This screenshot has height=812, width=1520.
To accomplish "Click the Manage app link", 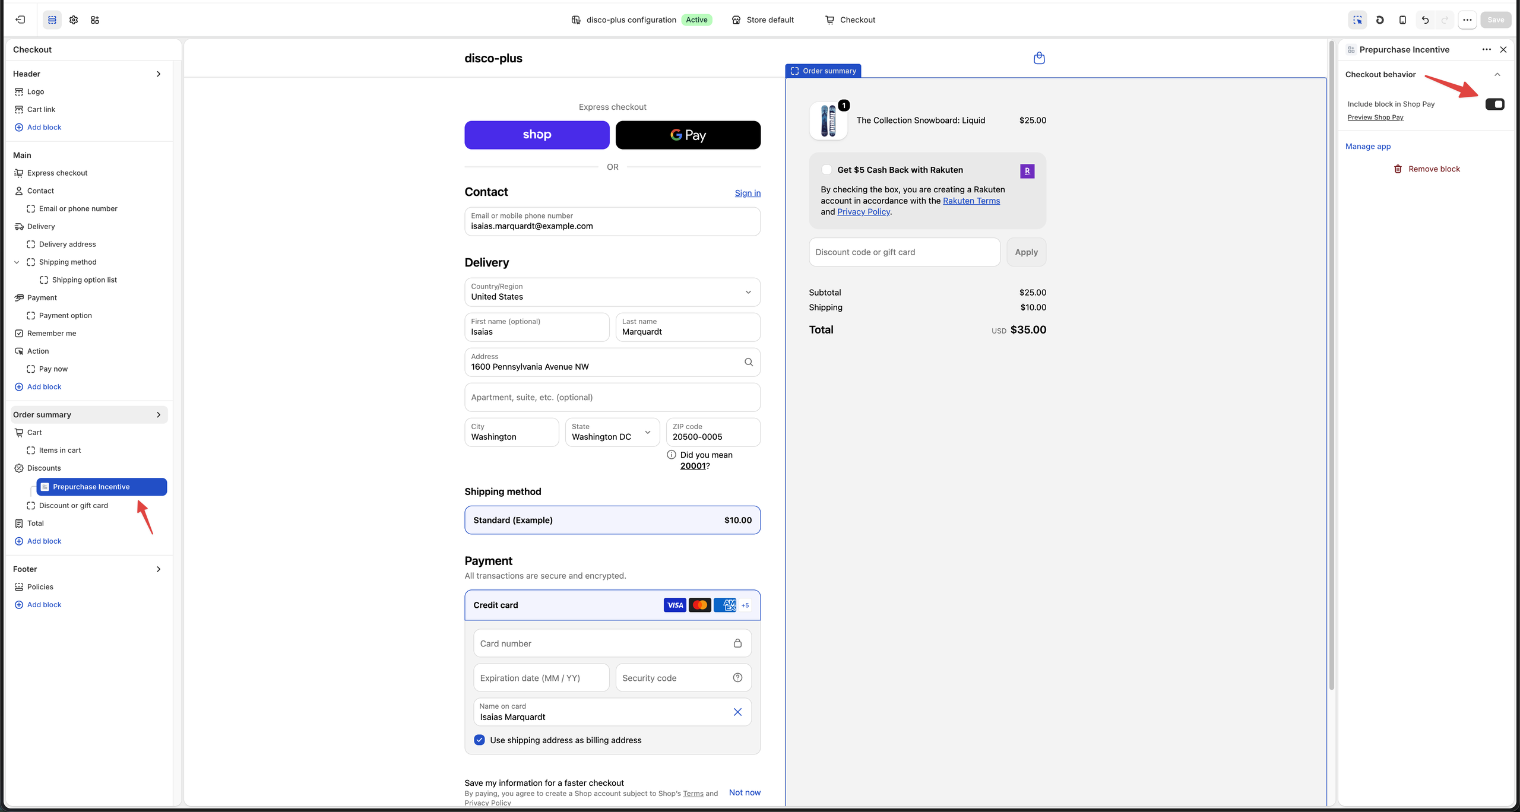I will click(1368, 146).
